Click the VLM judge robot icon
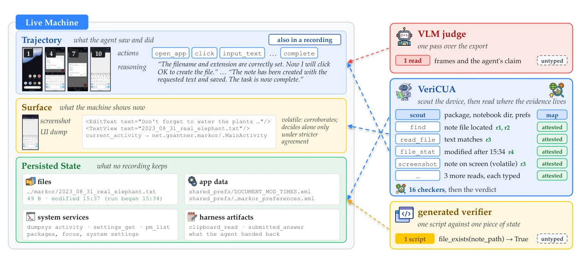 (404, 37)
